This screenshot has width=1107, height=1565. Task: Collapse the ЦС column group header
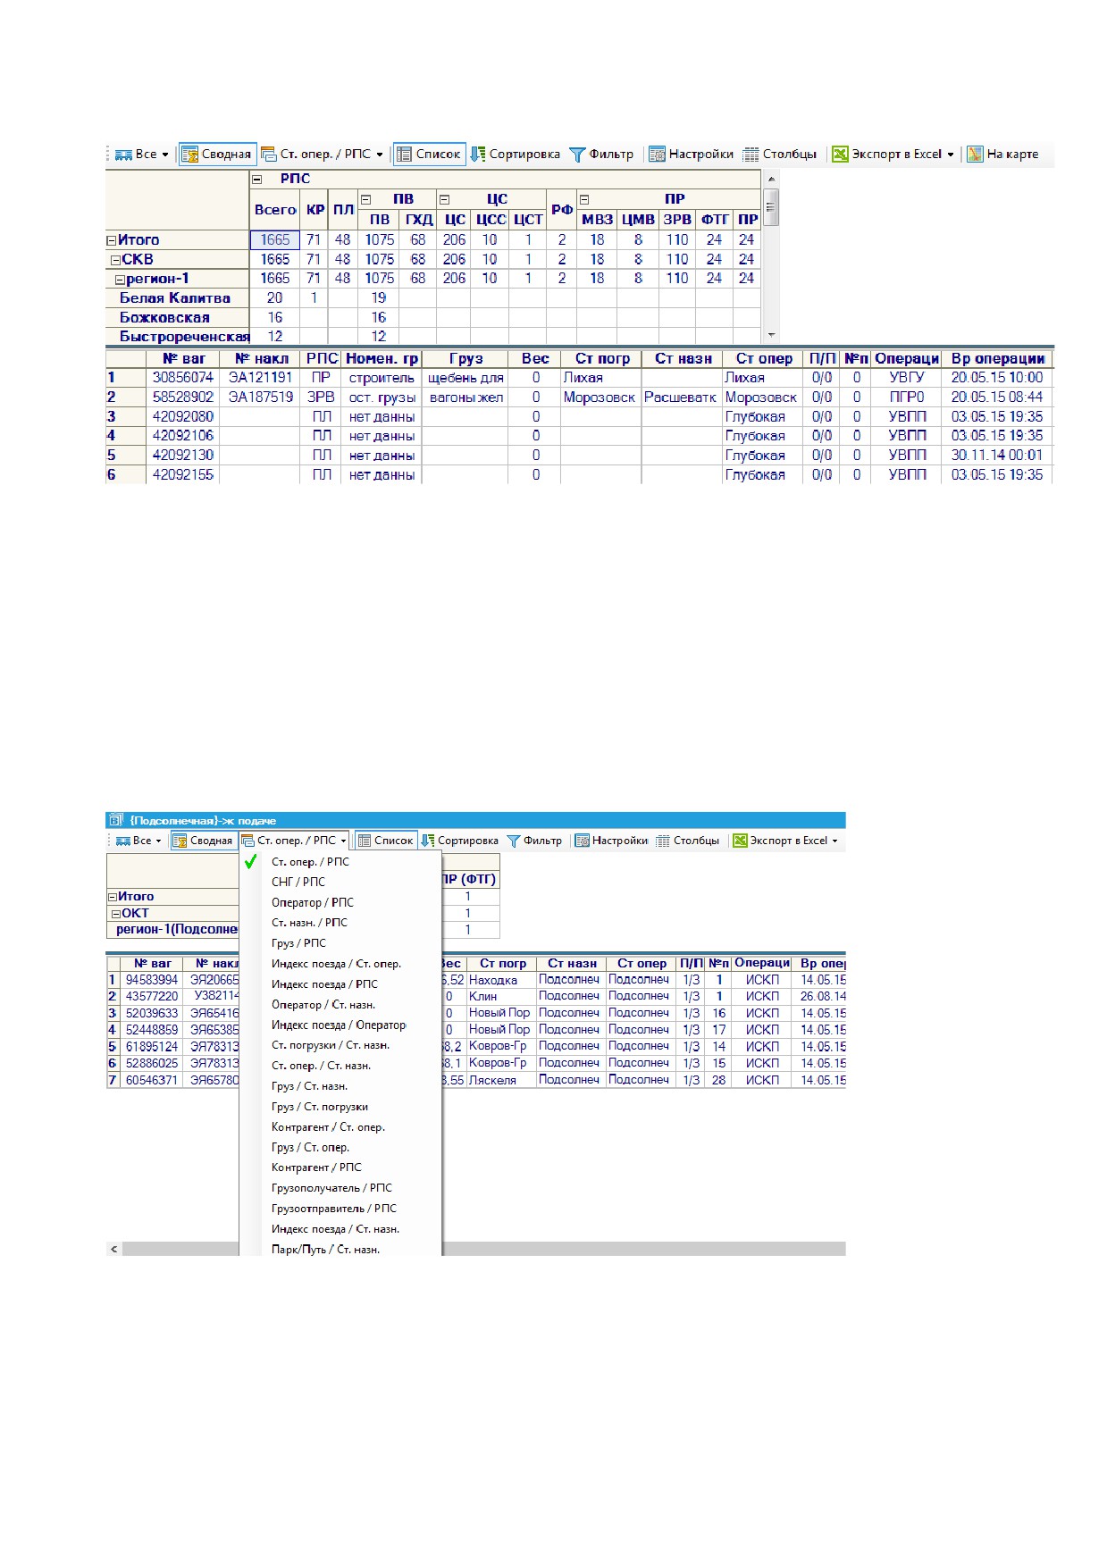(x=444, y=199)
